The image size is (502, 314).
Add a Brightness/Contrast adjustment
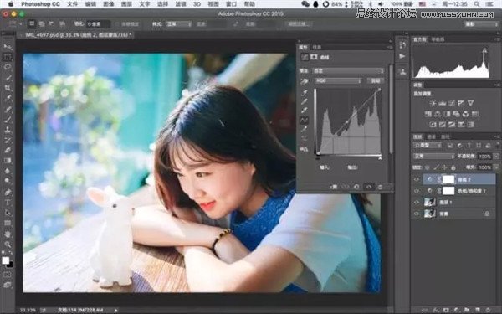click(433, 103)
